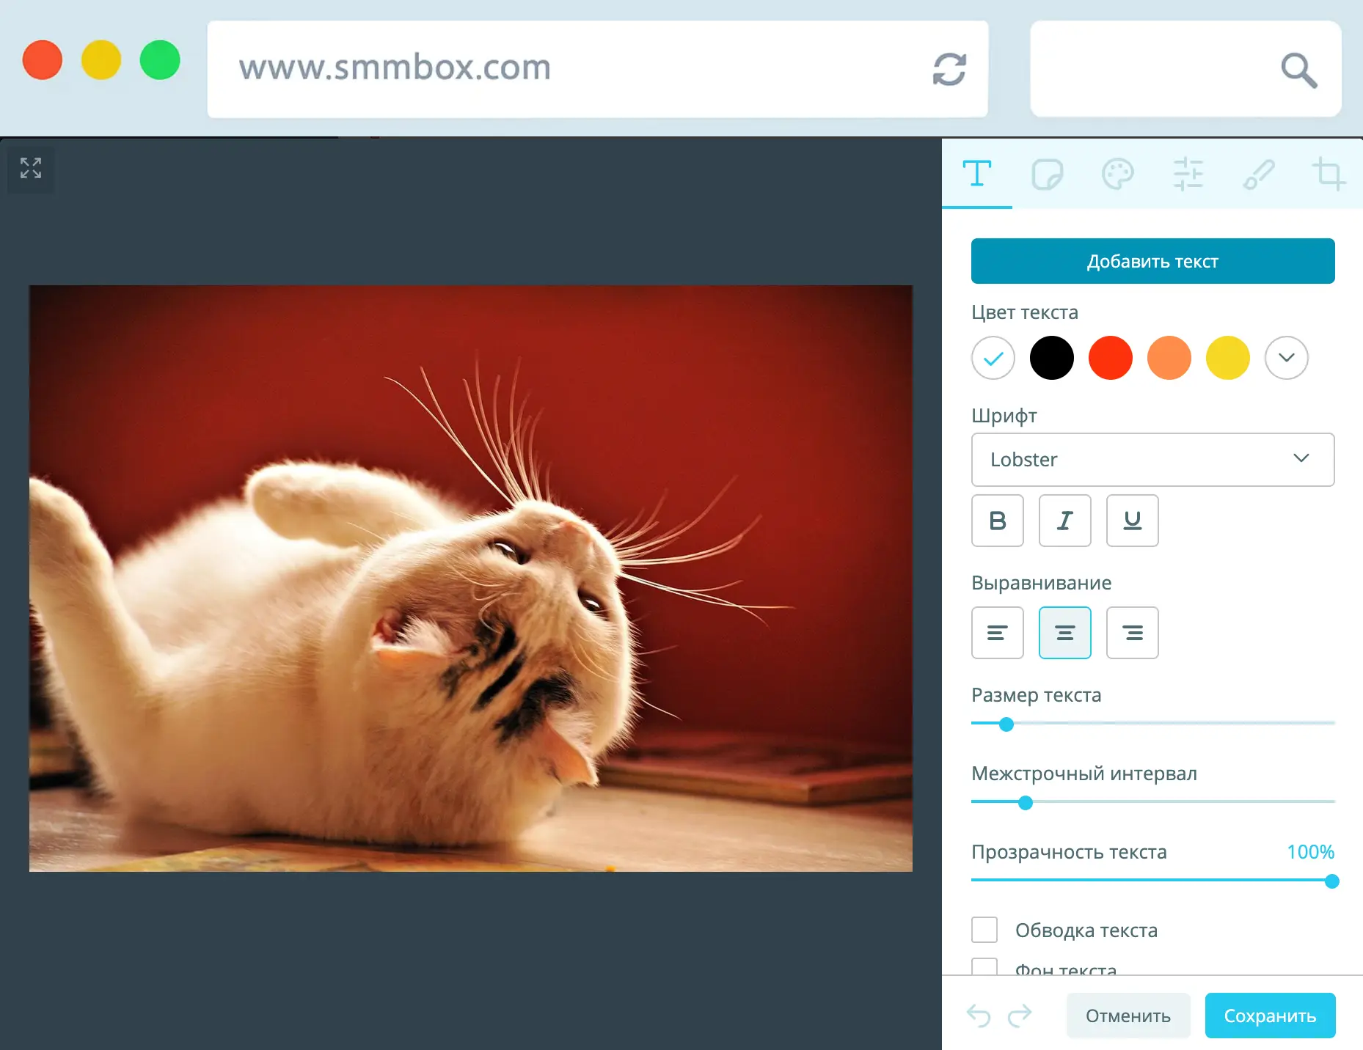
Task: Select the red text color swatch
Action: pyautogui.click(x=1111, y=358)
